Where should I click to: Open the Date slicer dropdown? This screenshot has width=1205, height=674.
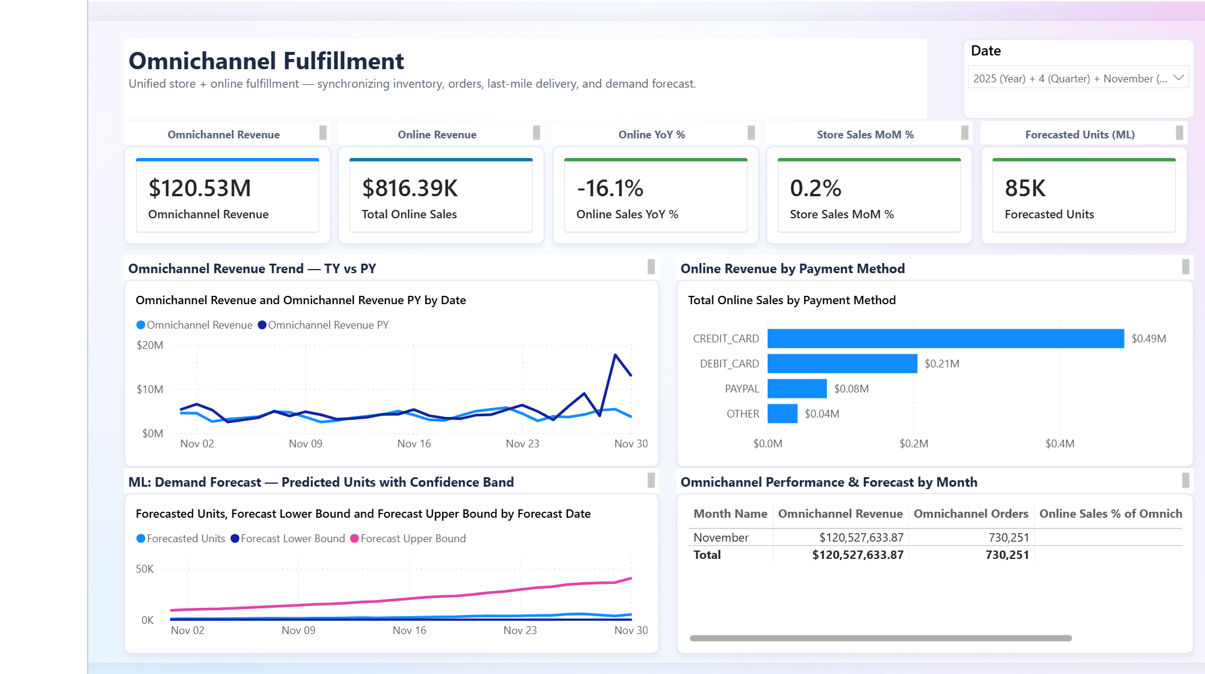pos(1078,78)
